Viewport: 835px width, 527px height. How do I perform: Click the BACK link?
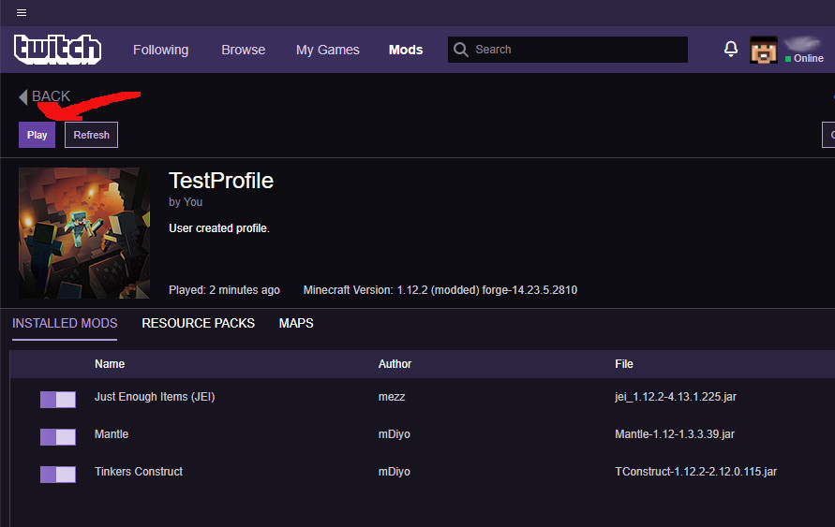(52, 96)
